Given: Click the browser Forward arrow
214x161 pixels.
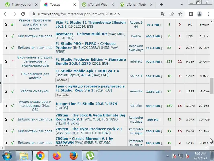Looking at the screenshot, I should coord(14,14).
